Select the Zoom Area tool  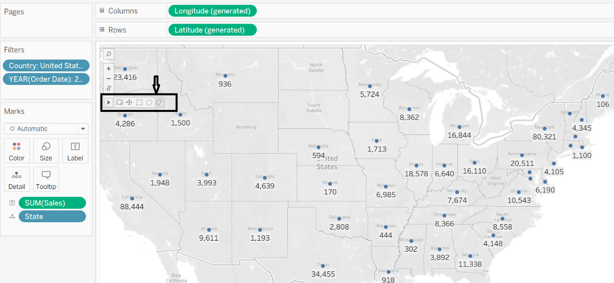point(119,102)
